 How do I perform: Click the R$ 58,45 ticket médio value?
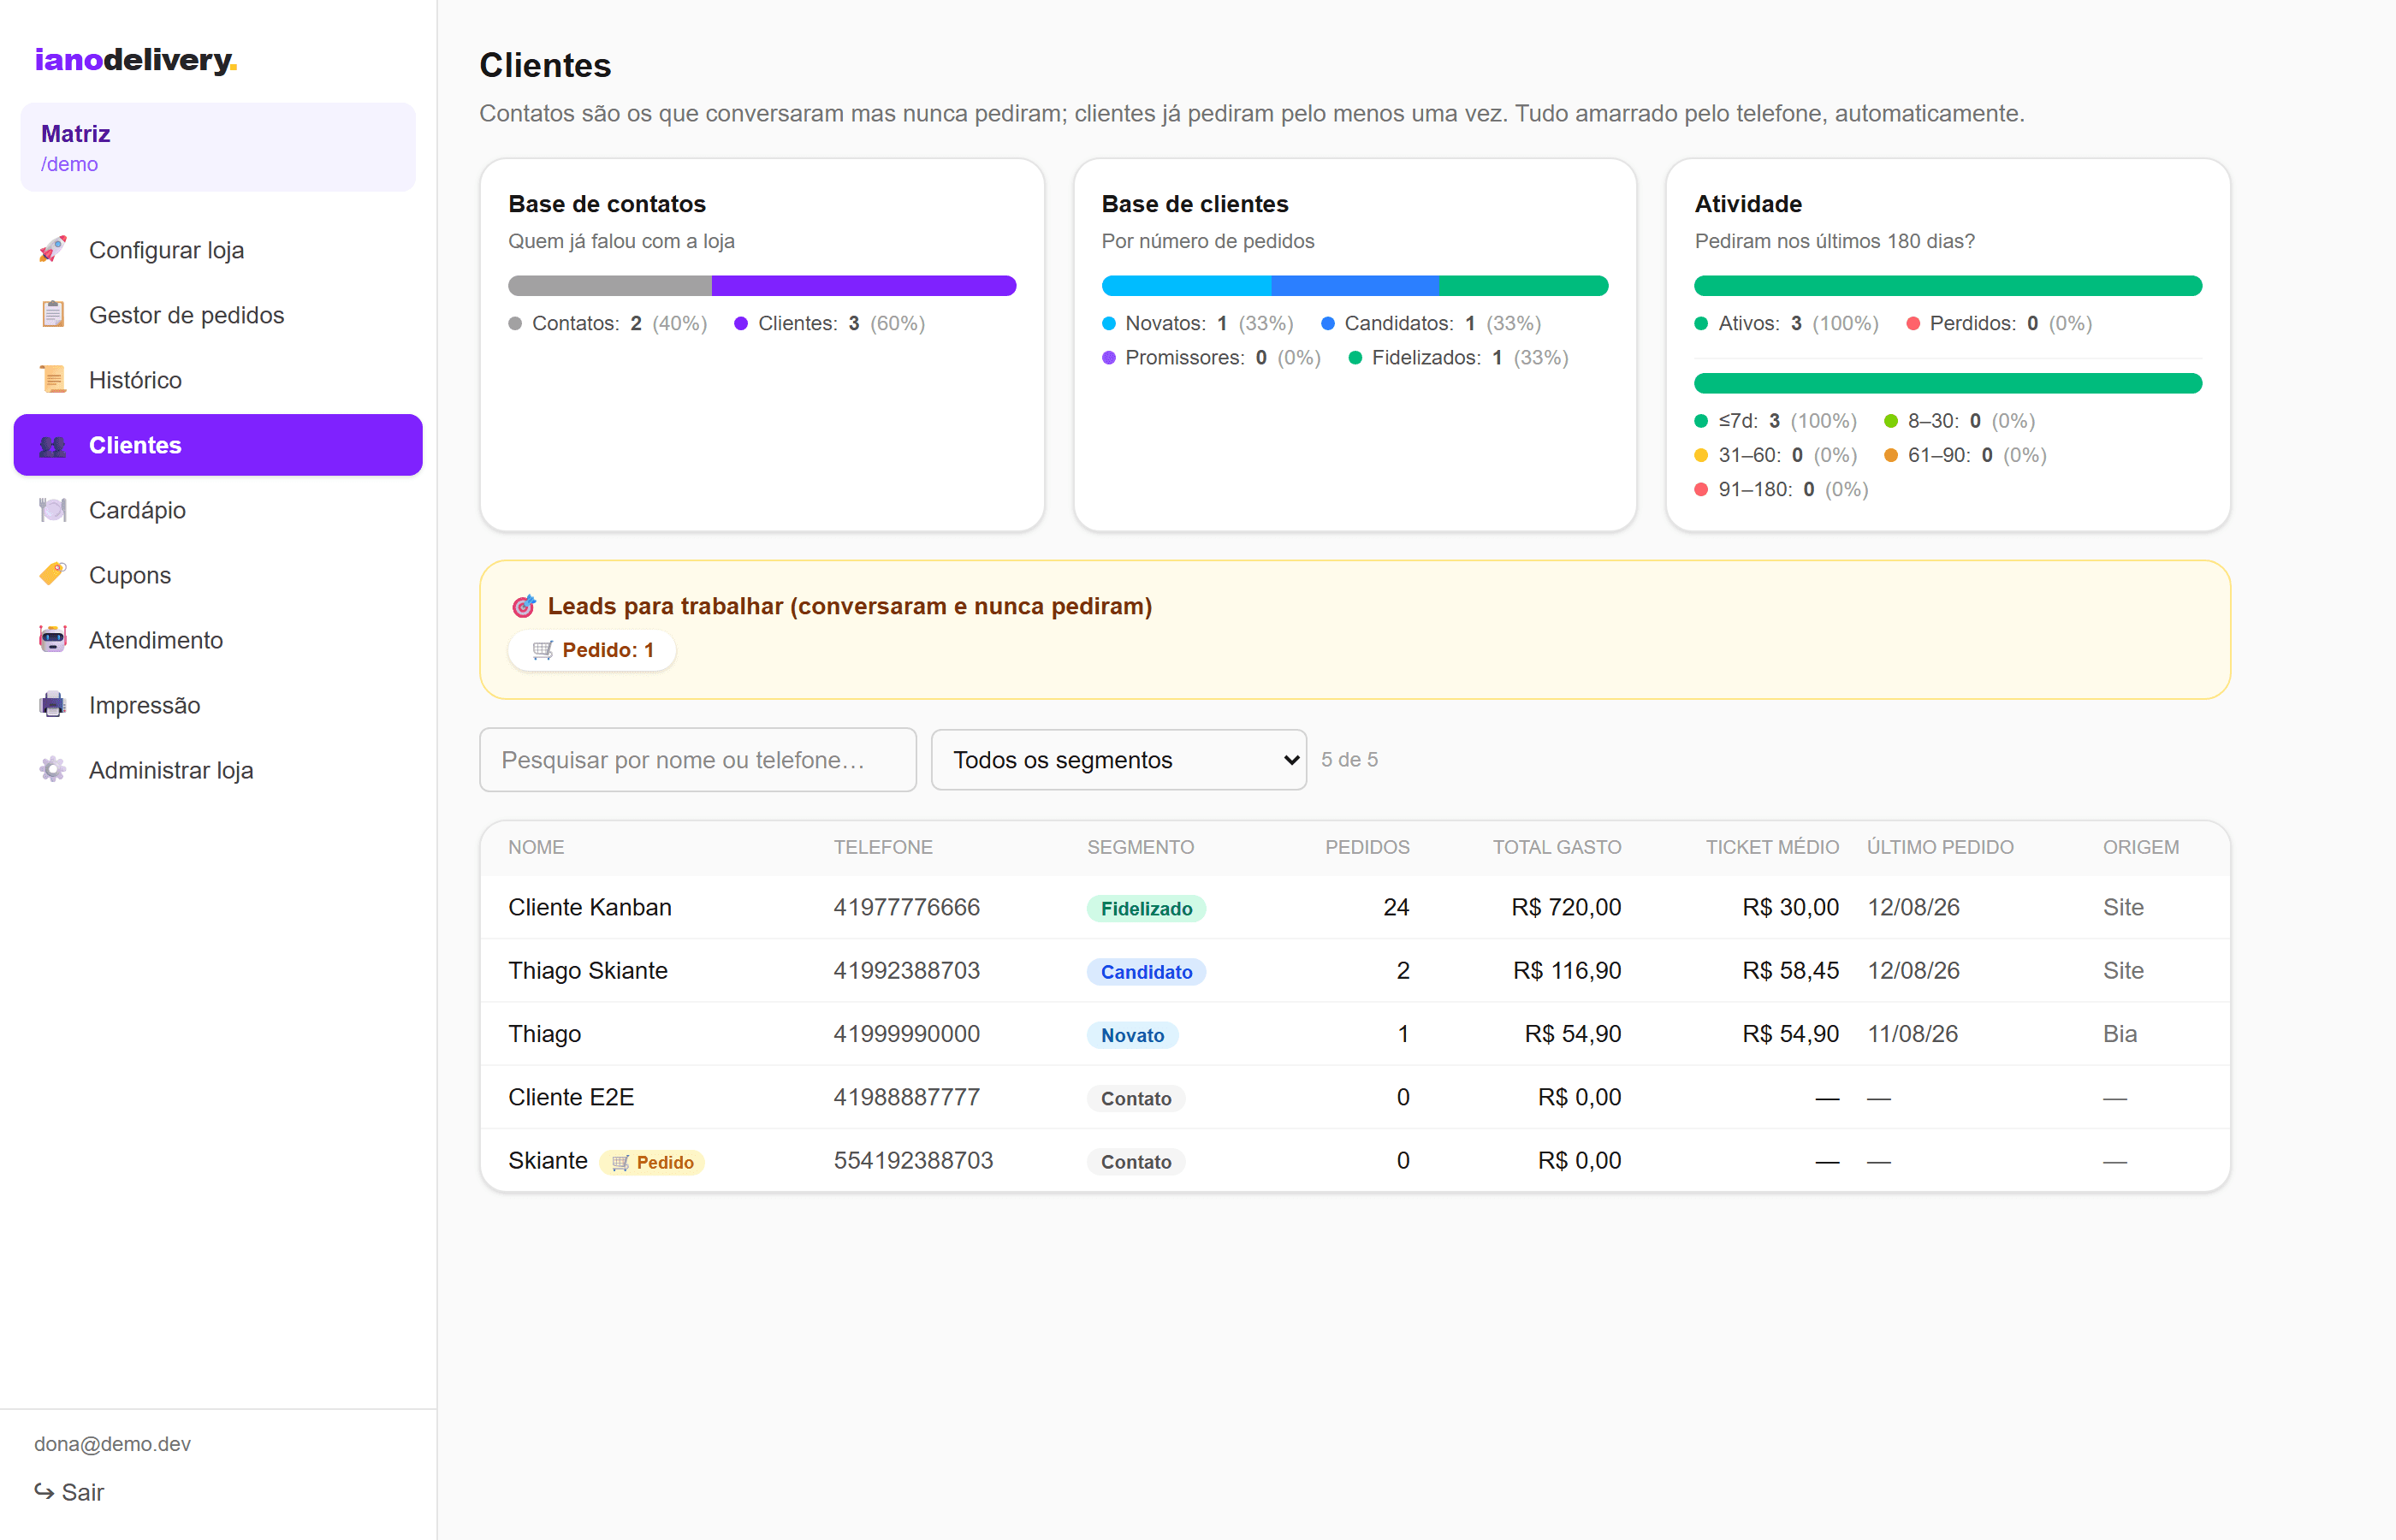(x=1790, y=971)
